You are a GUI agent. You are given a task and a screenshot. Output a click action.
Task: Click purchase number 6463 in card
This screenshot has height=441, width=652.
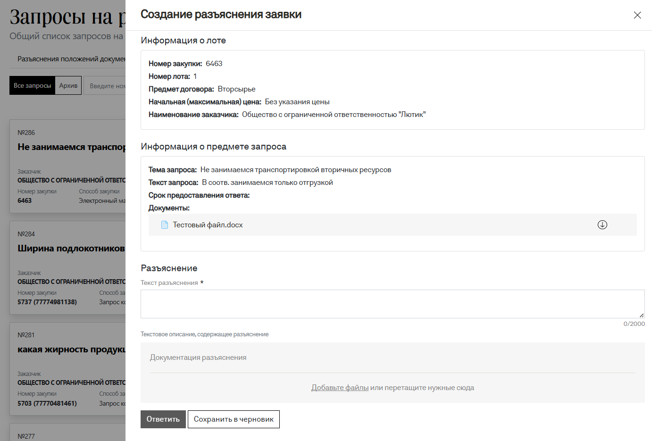(x=25, y=200)
